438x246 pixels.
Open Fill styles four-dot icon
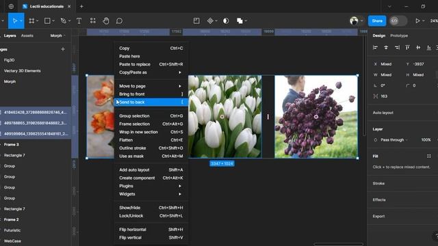[429, 156]
